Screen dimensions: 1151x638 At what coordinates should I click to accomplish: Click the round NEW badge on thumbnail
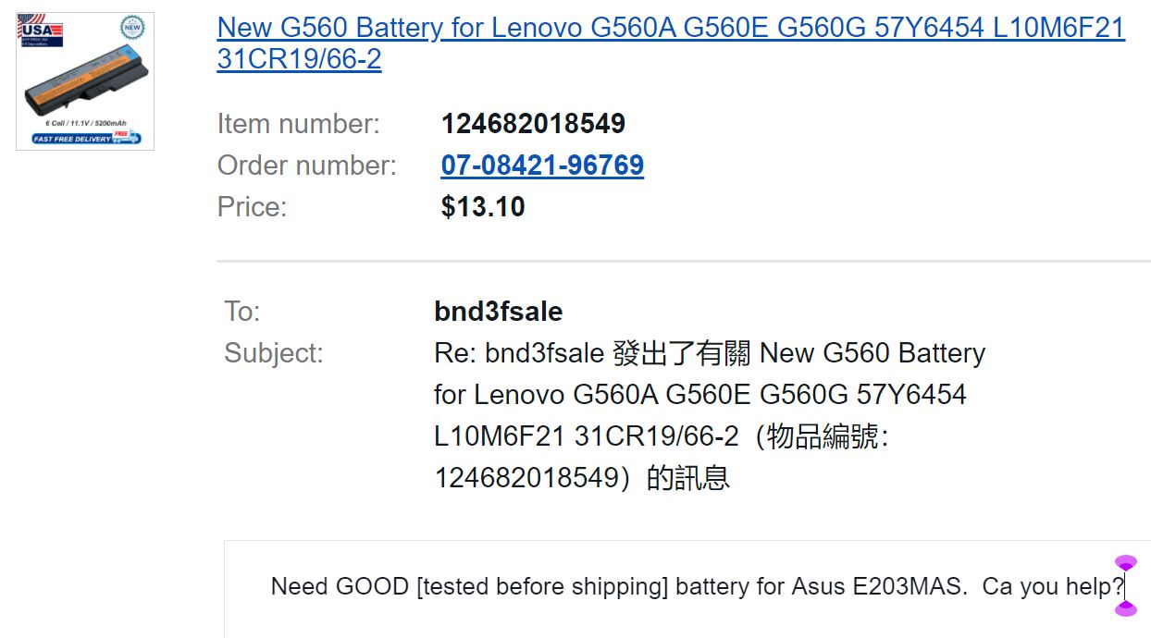click(x=132, y=28)
